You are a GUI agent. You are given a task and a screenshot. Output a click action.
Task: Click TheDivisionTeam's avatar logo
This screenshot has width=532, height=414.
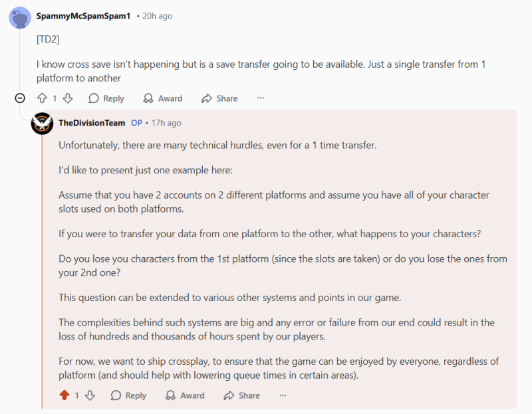click(42, 124)
